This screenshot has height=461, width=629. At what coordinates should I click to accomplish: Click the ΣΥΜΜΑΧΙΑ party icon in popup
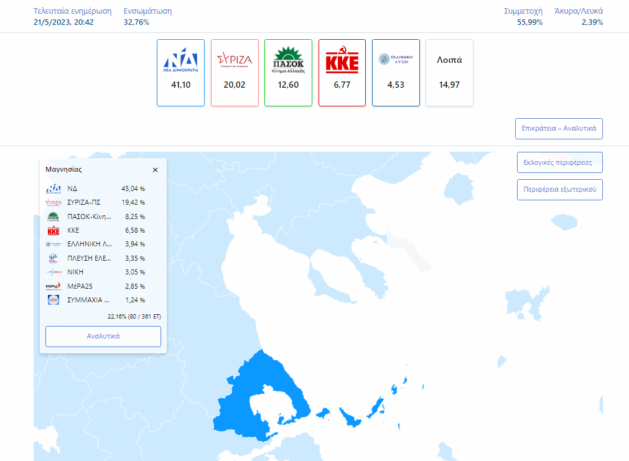(54, 300)
